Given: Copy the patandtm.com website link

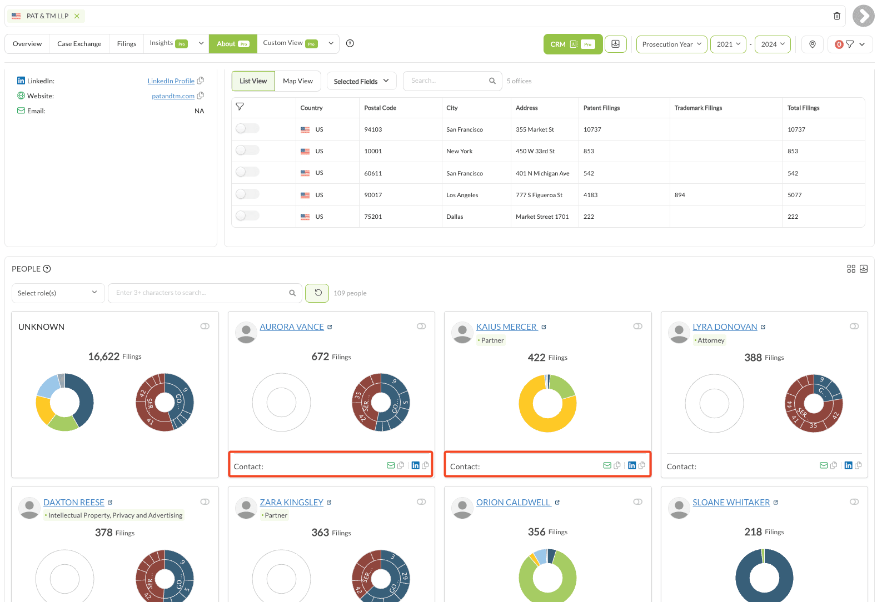Looking at the screenshot, I should [x=201, y=96].
